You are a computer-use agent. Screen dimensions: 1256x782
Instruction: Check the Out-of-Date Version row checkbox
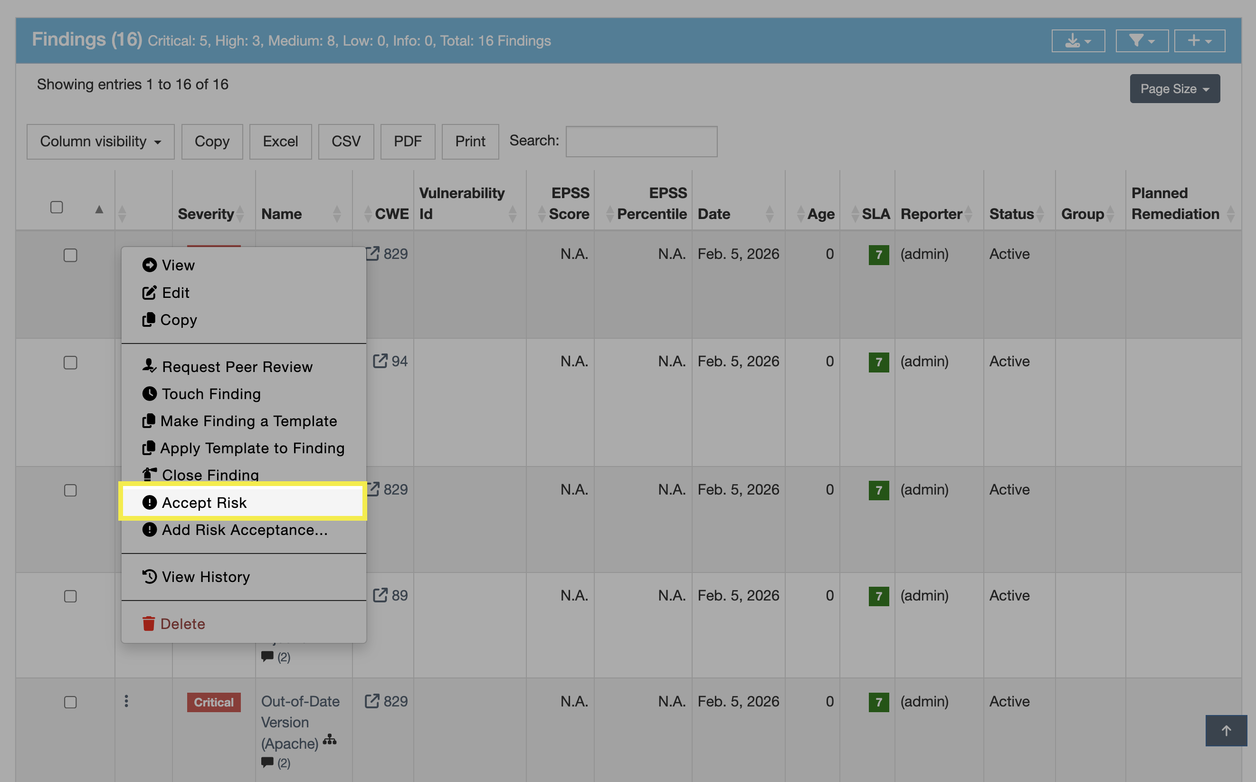tap(70, 702)
